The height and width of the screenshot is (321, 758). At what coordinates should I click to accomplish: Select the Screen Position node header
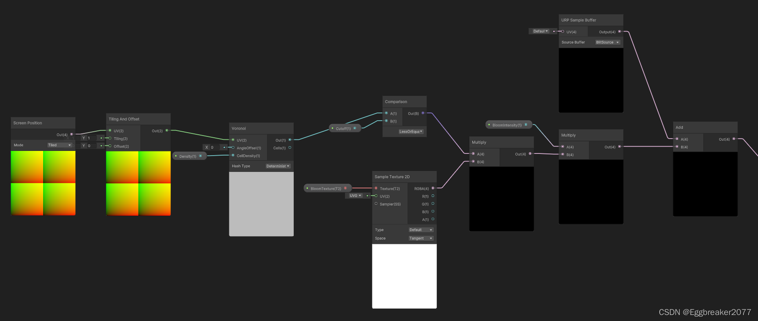(43, 123)
